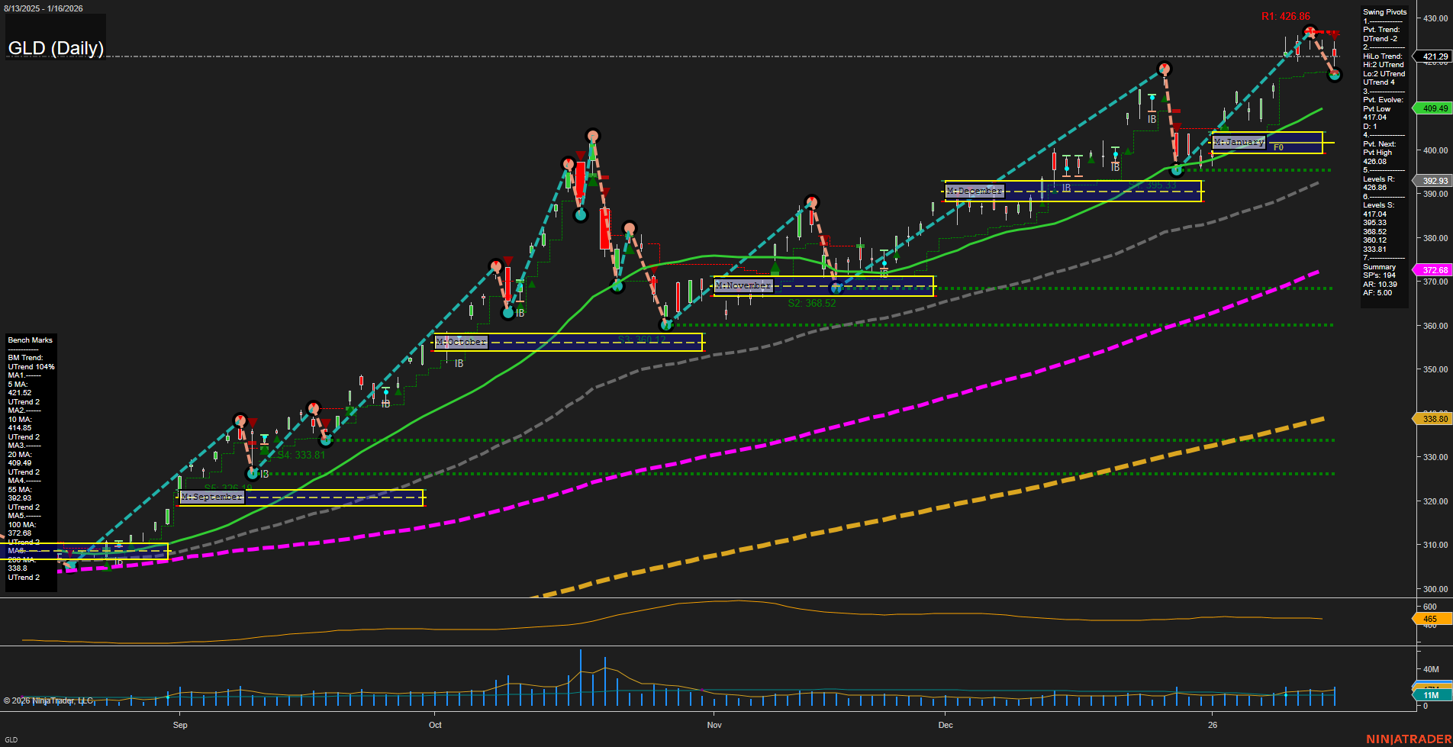Viewport: 1453px width, 747px height.
Task: Expand the M:September label box
Action: click(x=210, y=496)
